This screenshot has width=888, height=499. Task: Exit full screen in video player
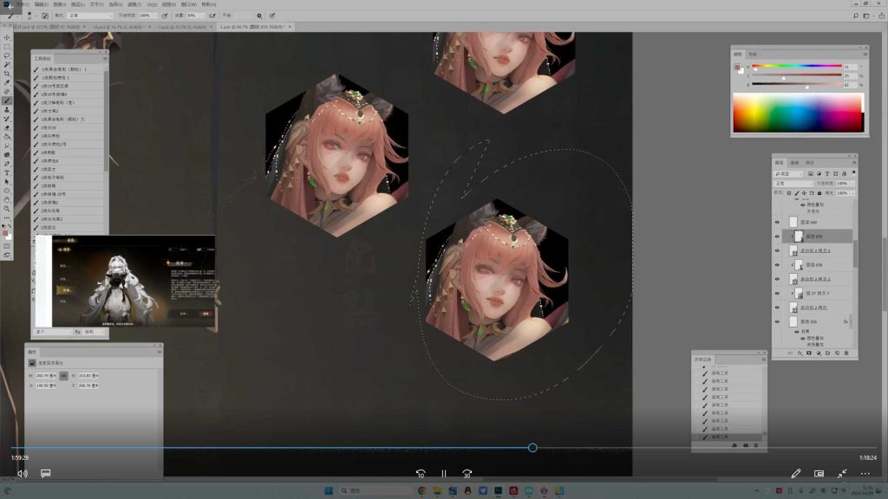842,474
